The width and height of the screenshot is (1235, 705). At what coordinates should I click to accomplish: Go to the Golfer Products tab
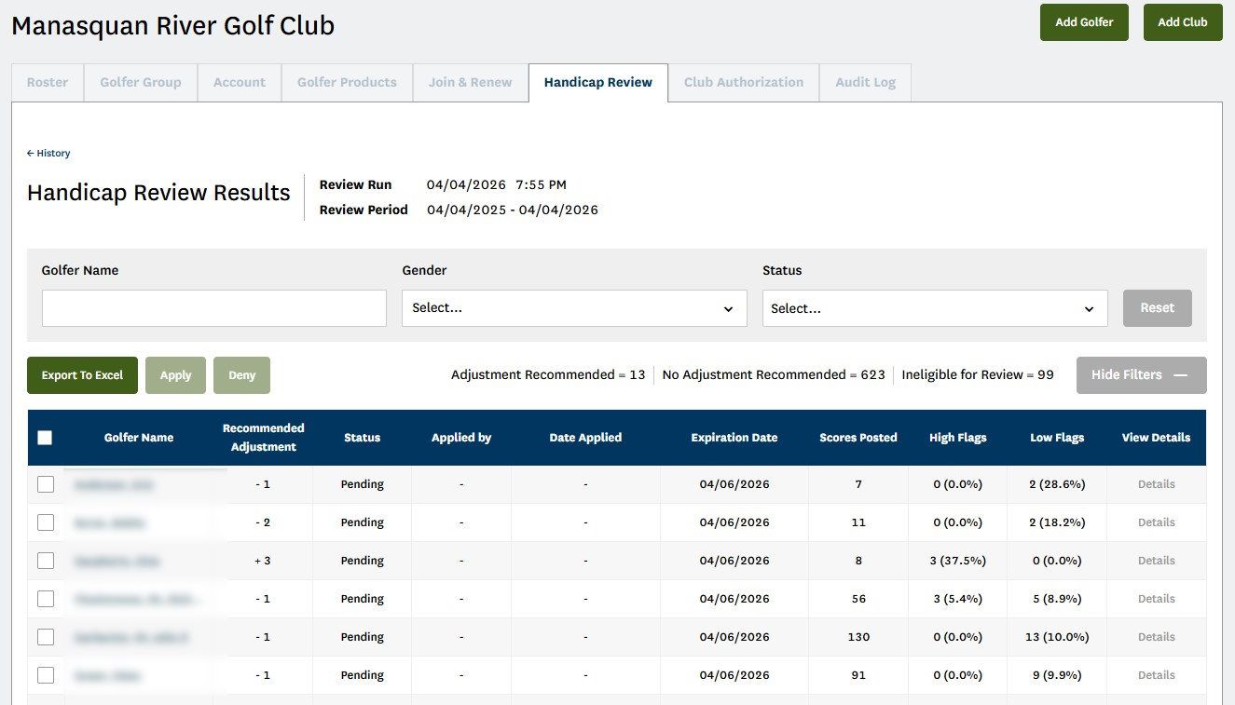pos(347,82)
